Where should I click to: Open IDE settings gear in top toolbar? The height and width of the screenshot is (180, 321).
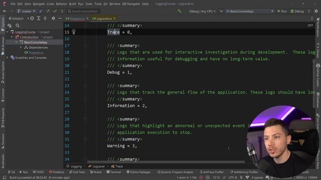[x=316, y=11]
